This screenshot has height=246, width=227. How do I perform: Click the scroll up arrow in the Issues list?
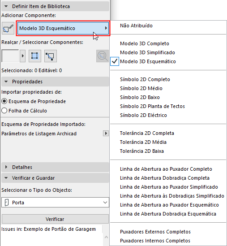[x=106, y=237]
